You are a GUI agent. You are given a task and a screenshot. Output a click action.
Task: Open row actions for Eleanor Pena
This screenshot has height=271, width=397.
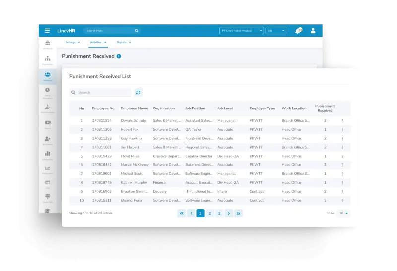coord(342,201)
